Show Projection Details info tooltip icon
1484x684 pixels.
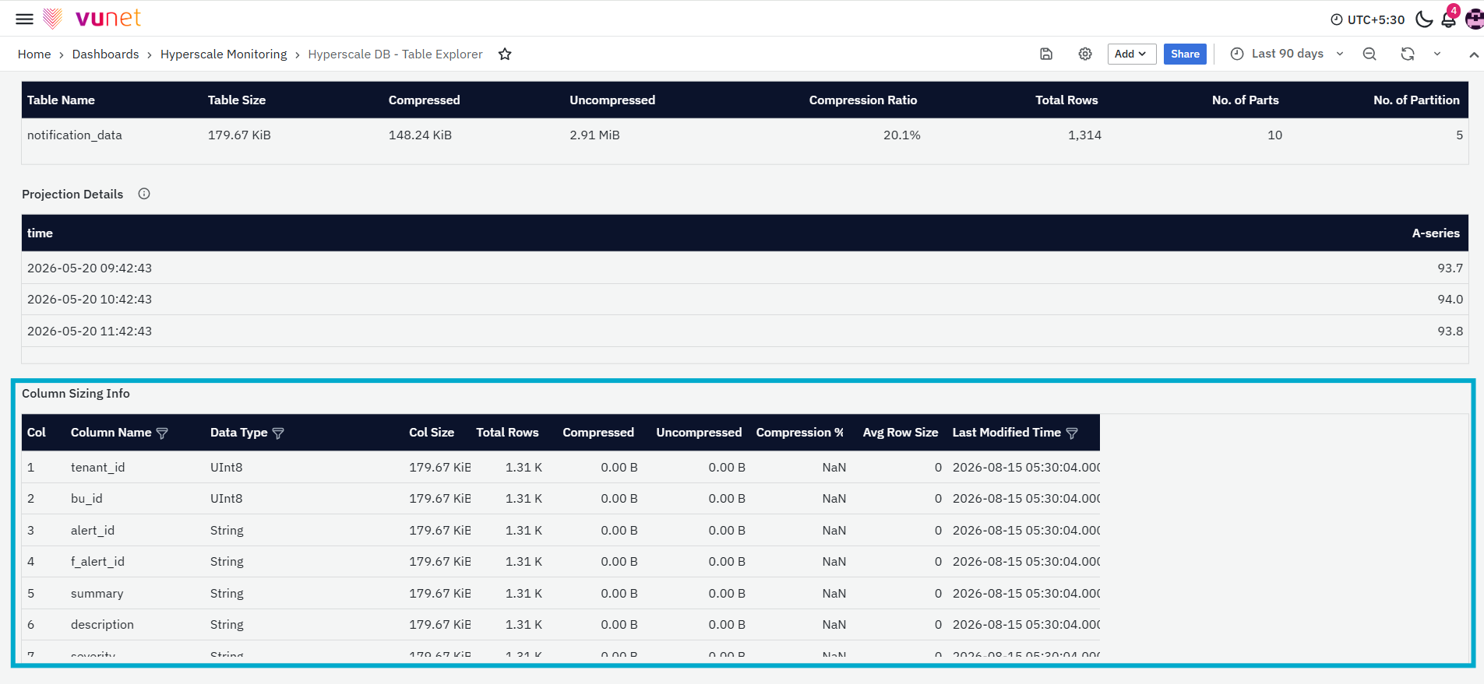[144, 194]
